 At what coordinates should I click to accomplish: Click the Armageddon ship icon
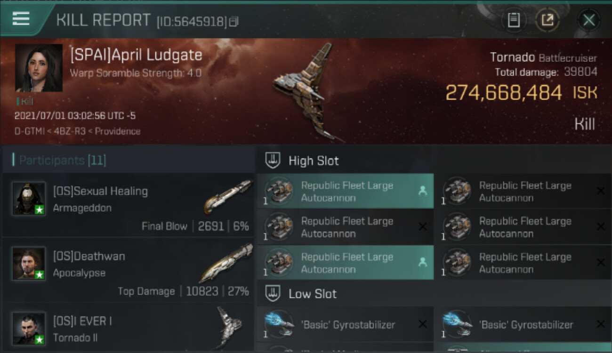click(228, 196)
